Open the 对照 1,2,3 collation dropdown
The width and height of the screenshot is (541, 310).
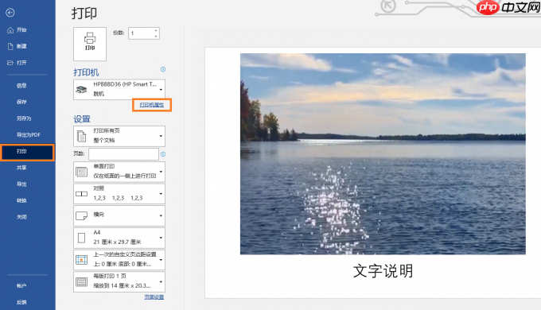[119, 194]
